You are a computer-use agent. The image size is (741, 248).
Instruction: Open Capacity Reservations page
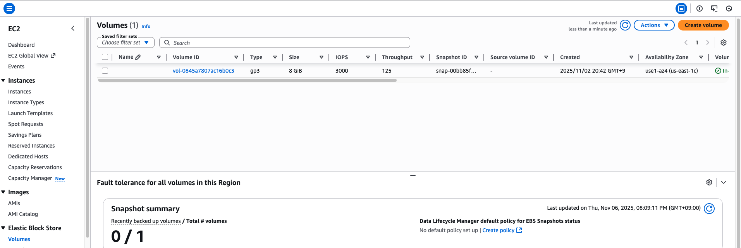click(x=35, y=167)
